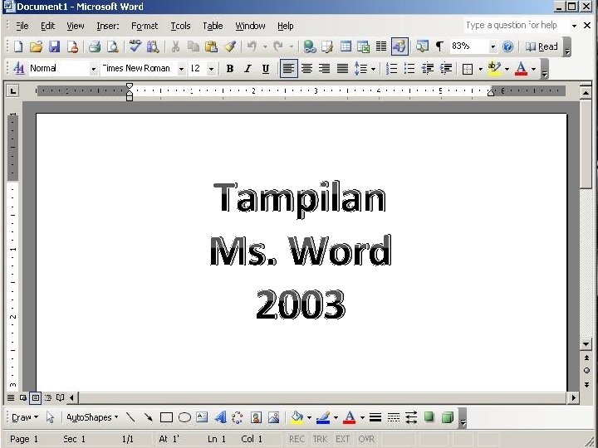This screenshot has height=448, width=598.
Task: Select the Line drawing tool
Action: pyautogui.click(x=130, y=417)
